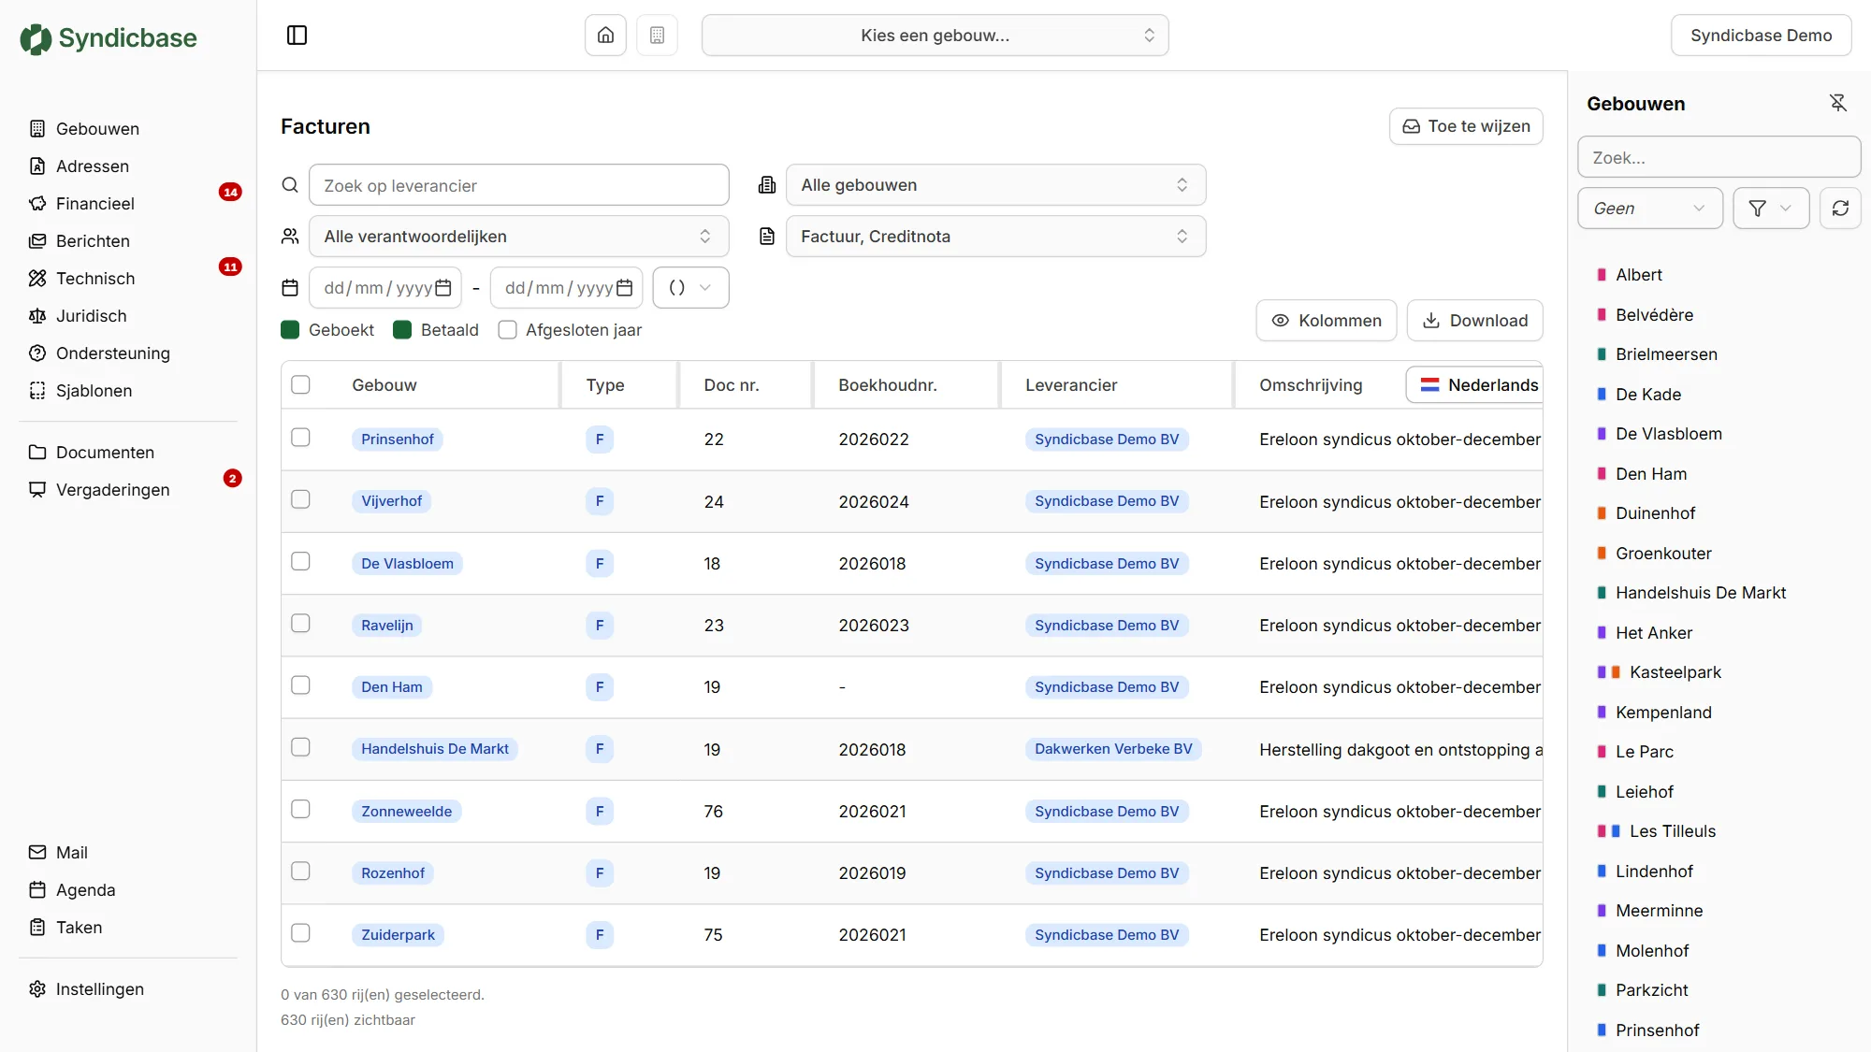The width and height of the screenshot is (1871, 1052).
Task: Open the Dakwerken Verbeke BV supplier link
Action: point(1113,749)
